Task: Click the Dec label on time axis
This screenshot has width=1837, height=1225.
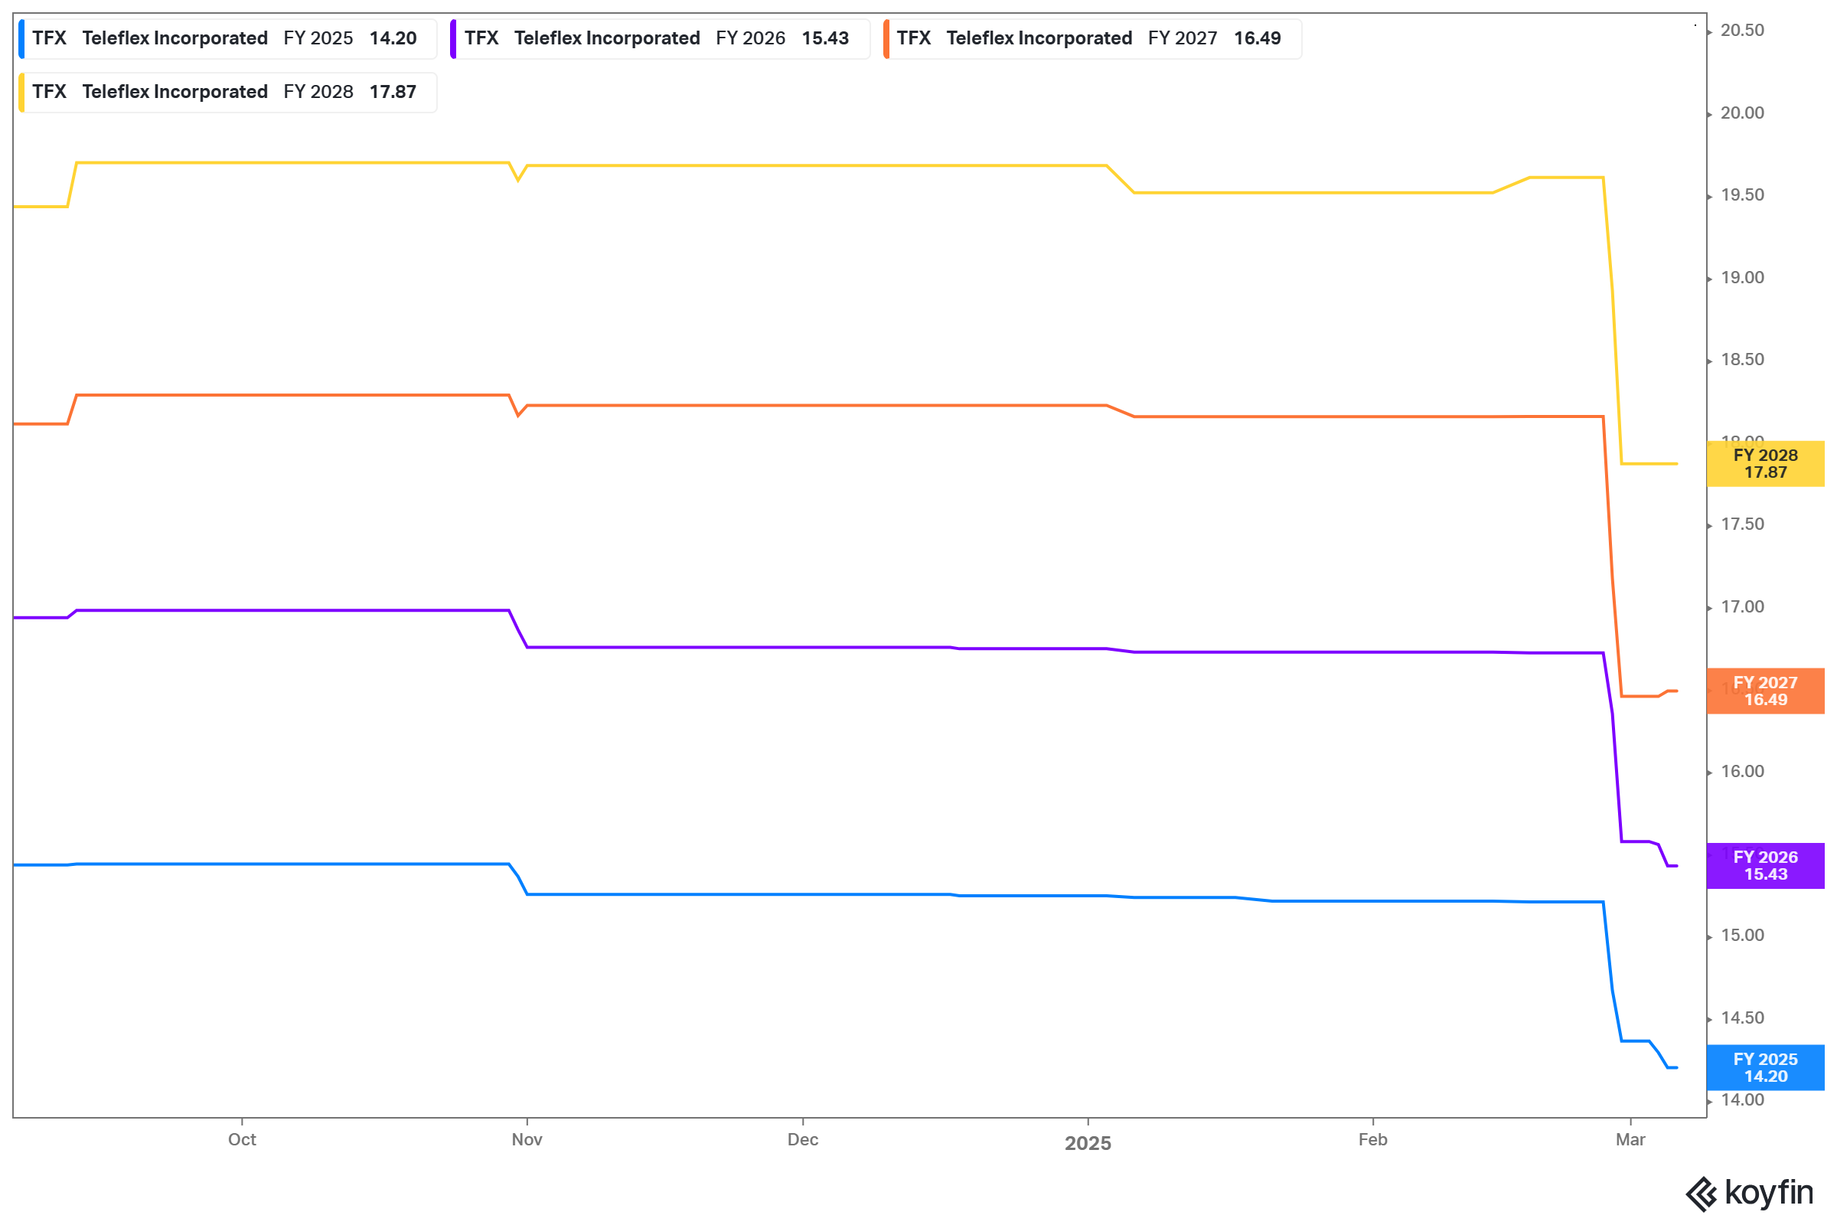Action: (x=803, y=1140)
